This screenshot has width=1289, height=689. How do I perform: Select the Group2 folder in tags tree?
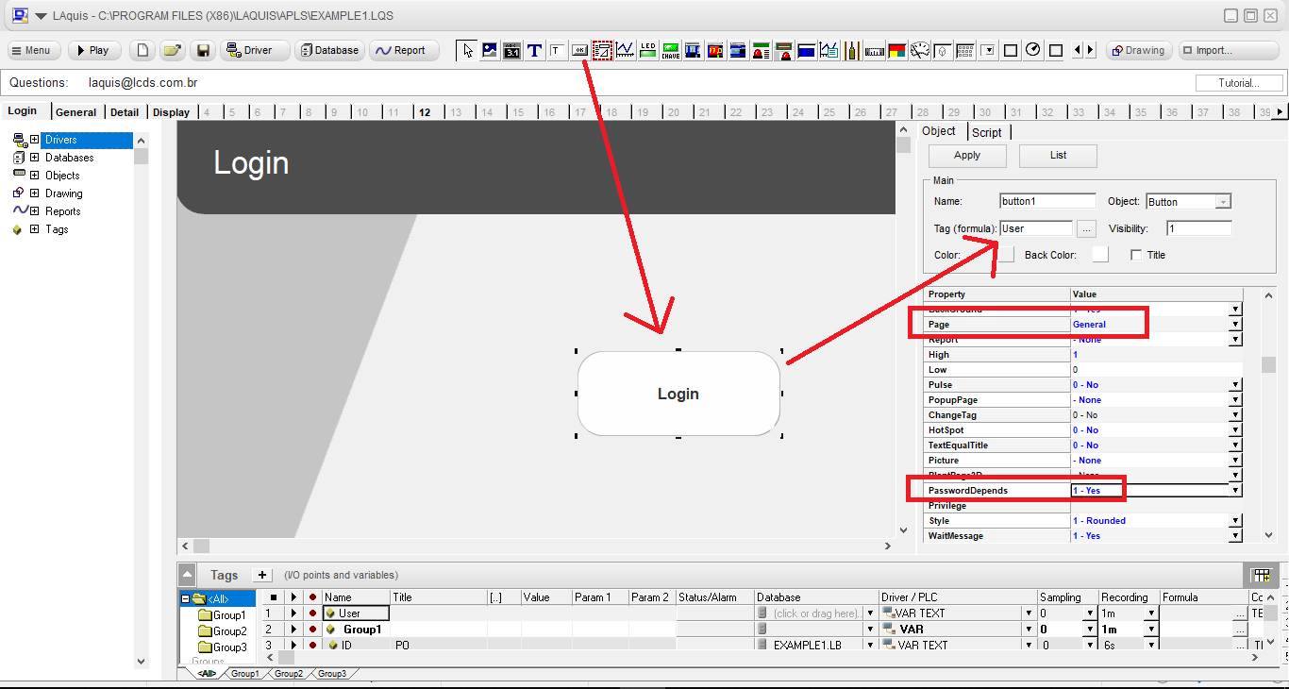223,631
